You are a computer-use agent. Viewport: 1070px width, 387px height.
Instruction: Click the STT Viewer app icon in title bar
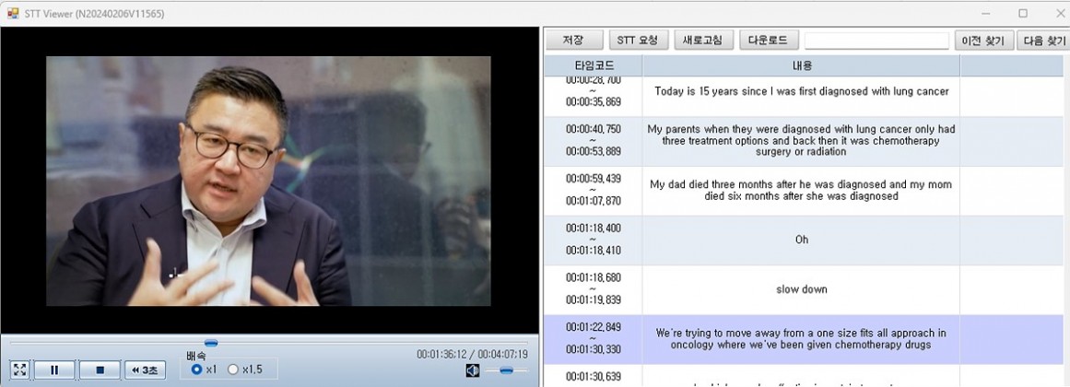pyautogui.click(x=12, y=13)
